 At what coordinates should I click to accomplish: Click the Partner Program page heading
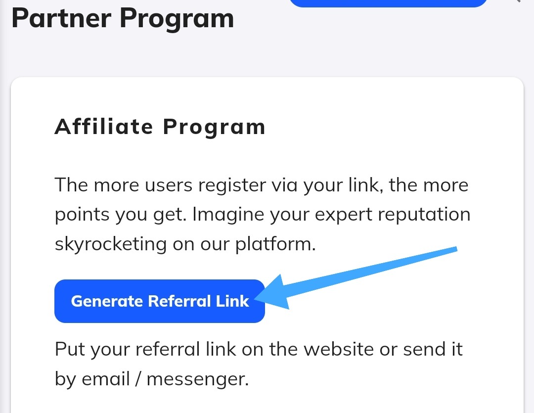pyautogui.click(x=122, y=18)
